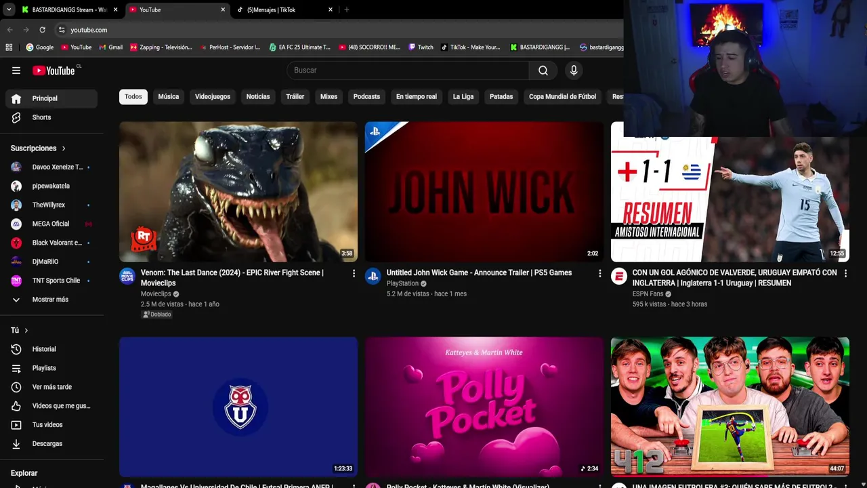
Task: Select the Mixes filter chip
Action: [329, 97]
